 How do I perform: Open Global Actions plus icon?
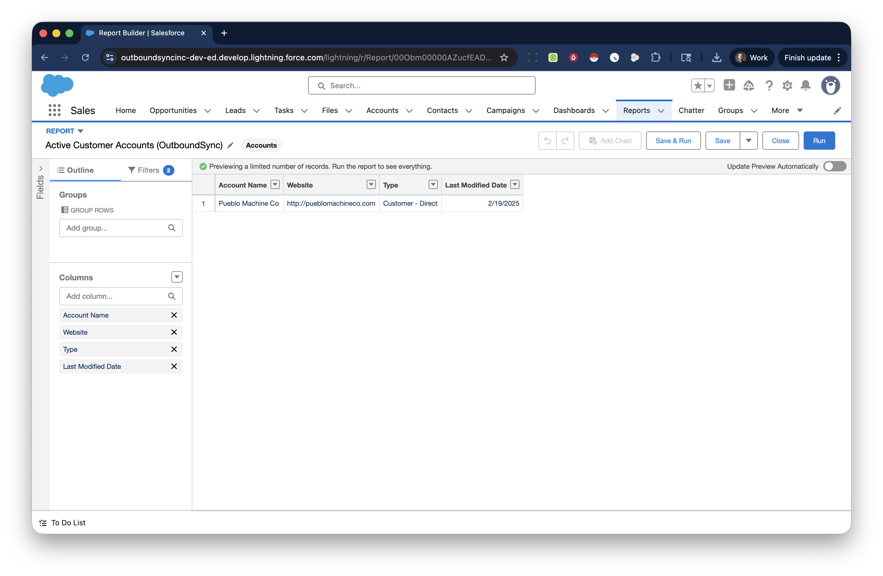click(x=729, y=85)
